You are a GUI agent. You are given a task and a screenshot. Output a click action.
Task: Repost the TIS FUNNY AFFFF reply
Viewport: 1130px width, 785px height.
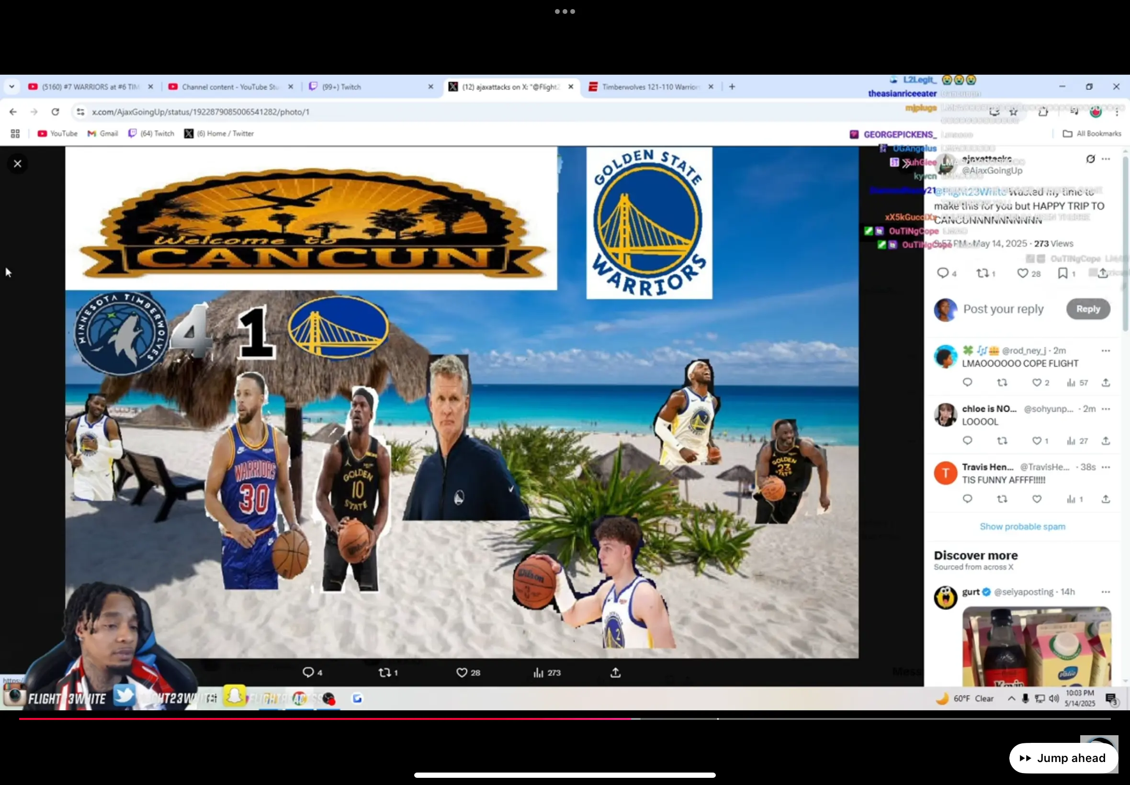point(1002,499)
